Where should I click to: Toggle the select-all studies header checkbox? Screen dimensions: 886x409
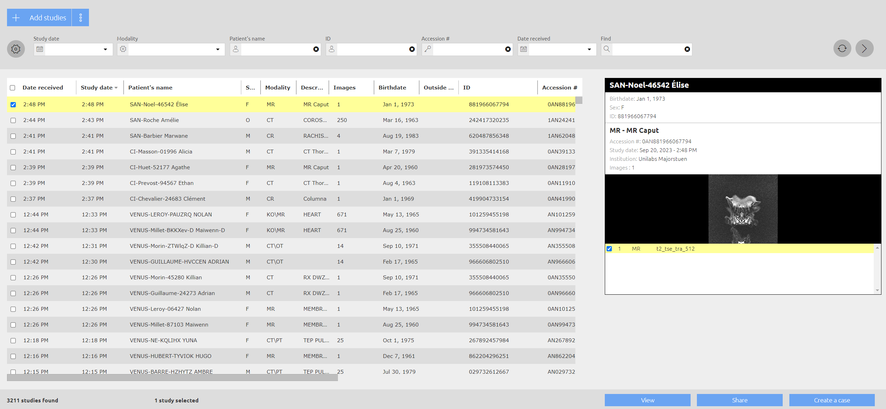click(x=13, y=88)
